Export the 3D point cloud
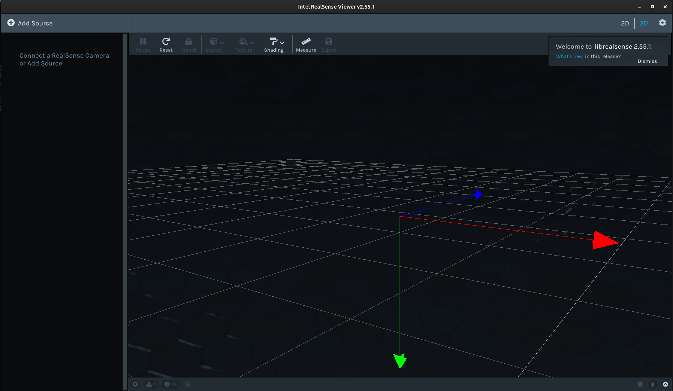673x391 pixels. (x=329, y=45)
